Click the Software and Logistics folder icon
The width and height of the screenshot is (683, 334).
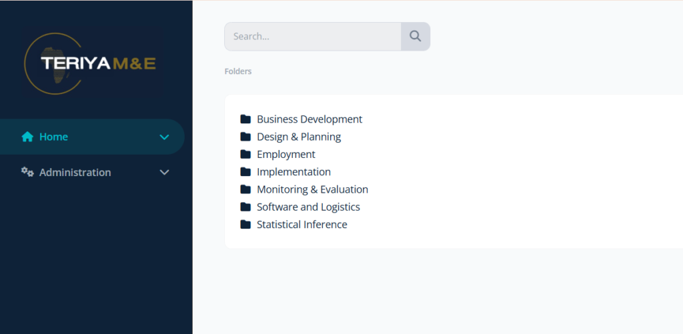245,207
